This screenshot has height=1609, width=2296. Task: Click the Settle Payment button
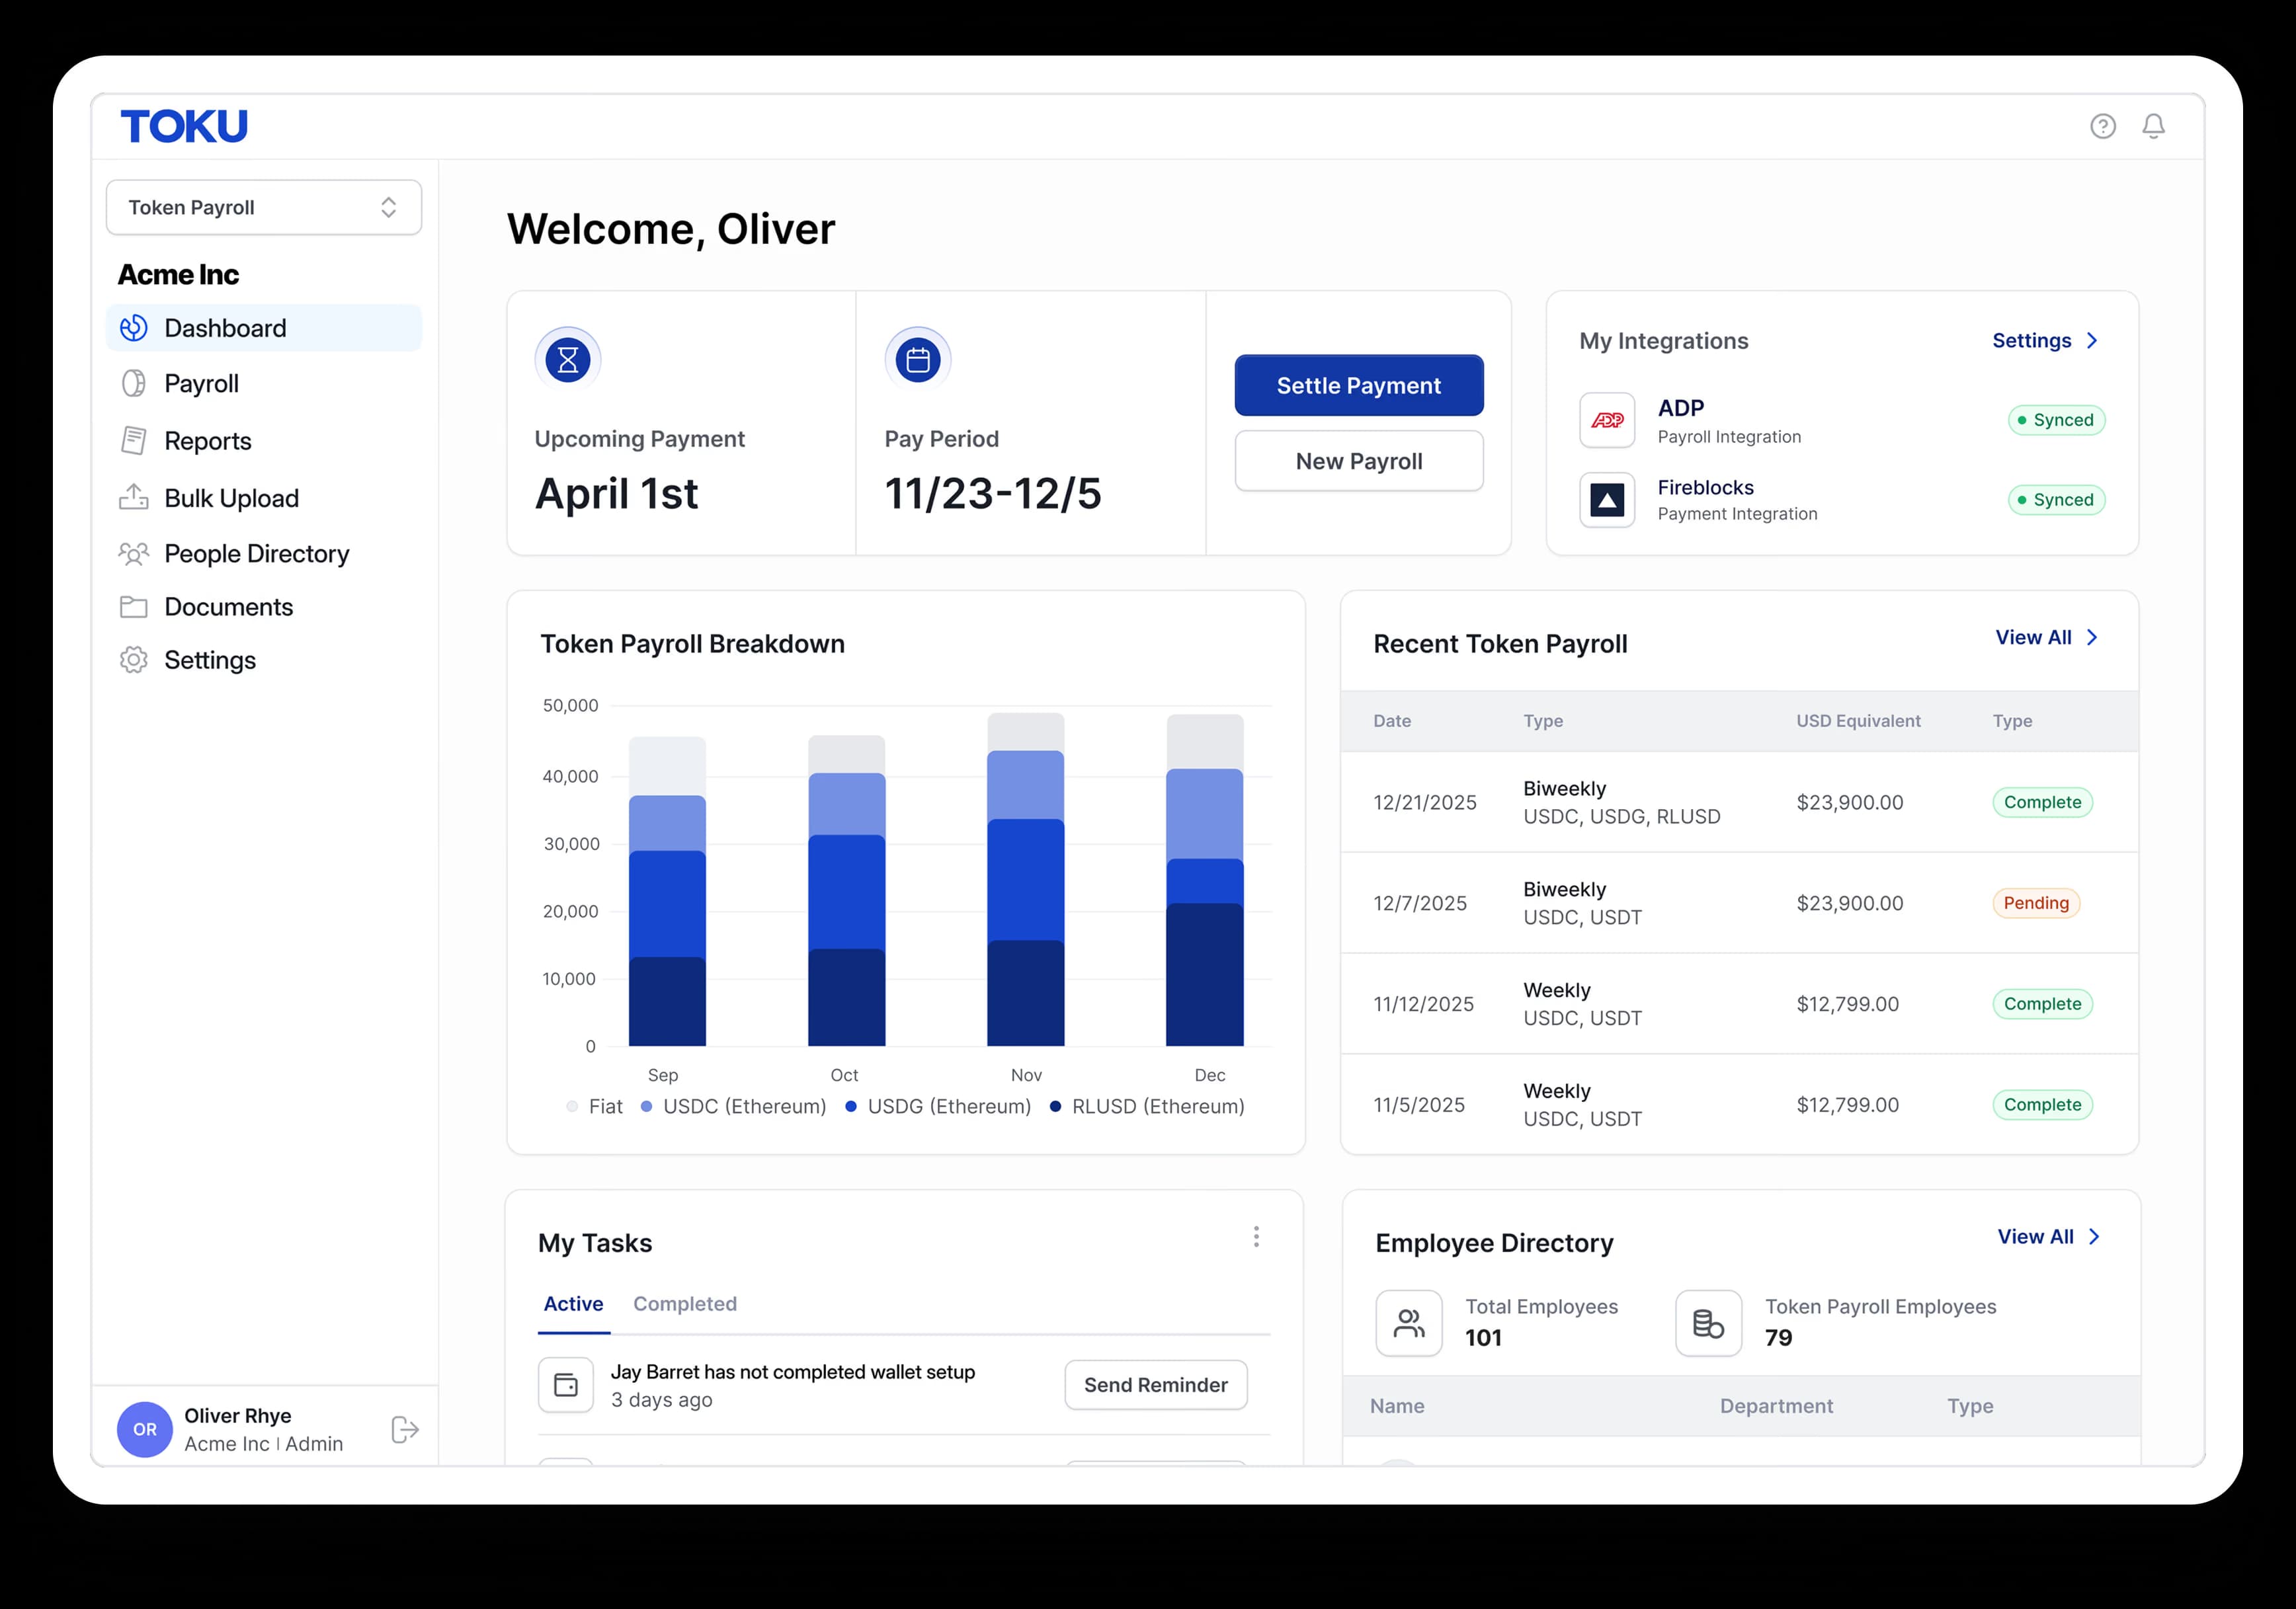point(1359,386)
